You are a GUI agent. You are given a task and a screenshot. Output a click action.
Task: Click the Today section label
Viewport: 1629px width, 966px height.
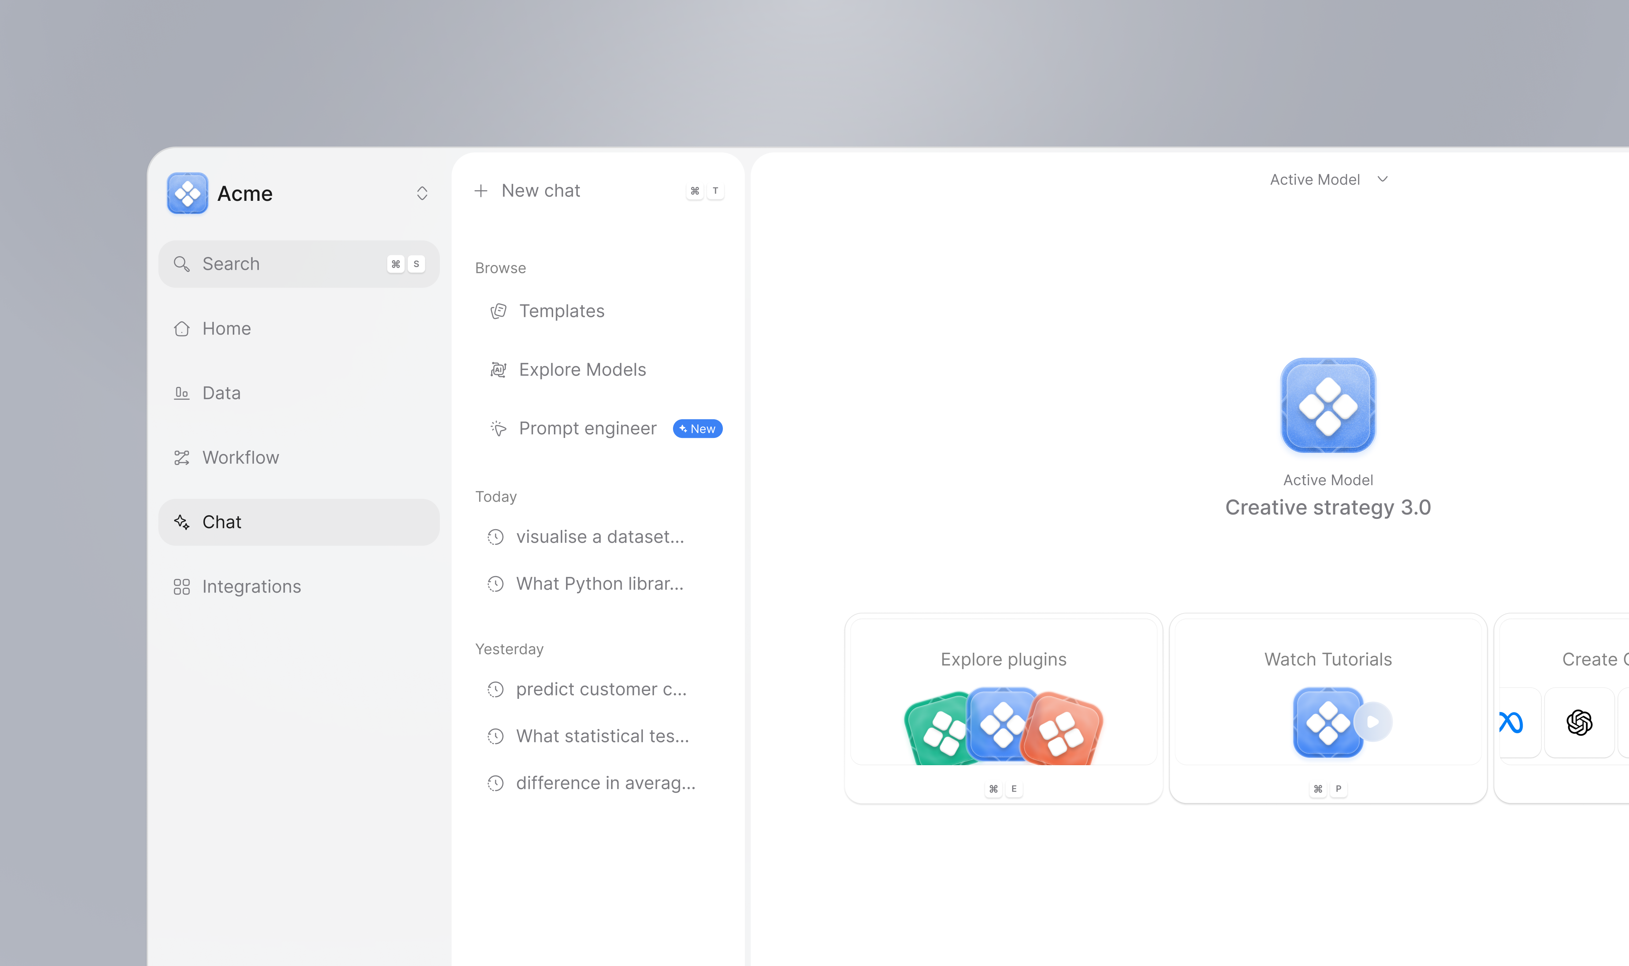[x=496, y=497]
